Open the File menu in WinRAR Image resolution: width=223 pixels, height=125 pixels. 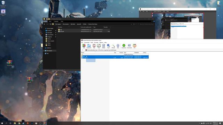tap(82, 42)
